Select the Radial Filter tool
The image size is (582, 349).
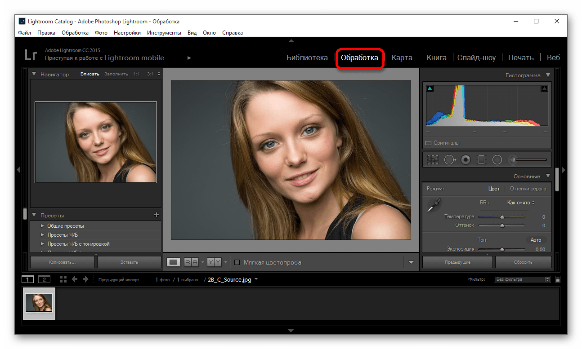(497, 159)
